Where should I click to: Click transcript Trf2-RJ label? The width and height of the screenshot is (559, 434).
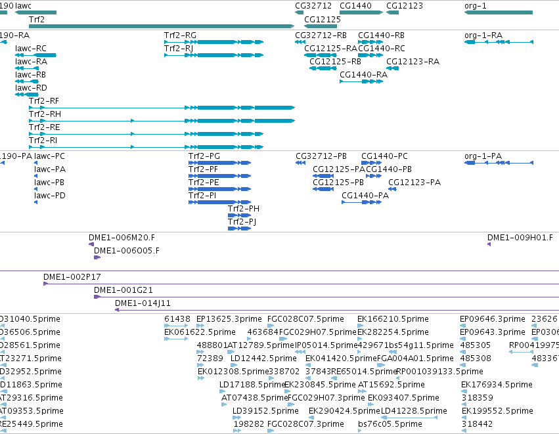[x=179, y=49]
